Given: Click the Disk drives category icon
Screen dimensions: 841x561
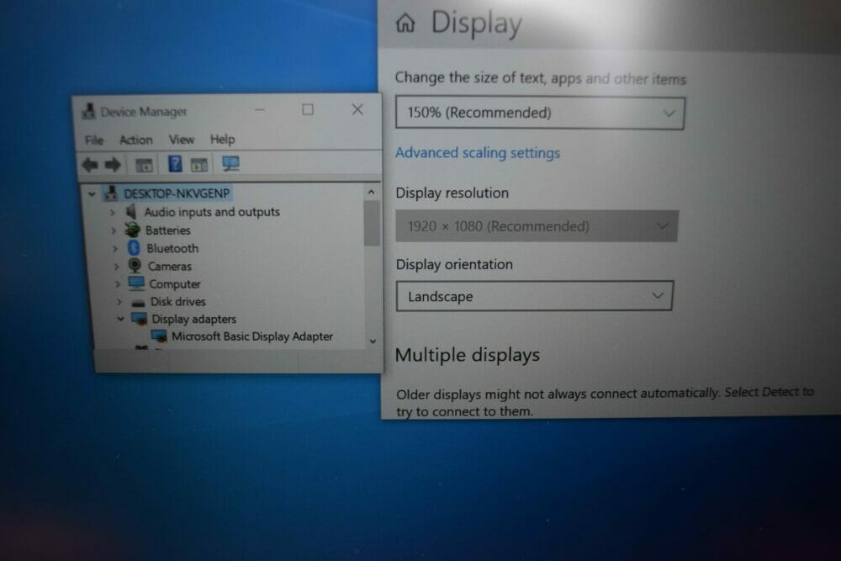Looking at the screenshot, I should (139, 303).
